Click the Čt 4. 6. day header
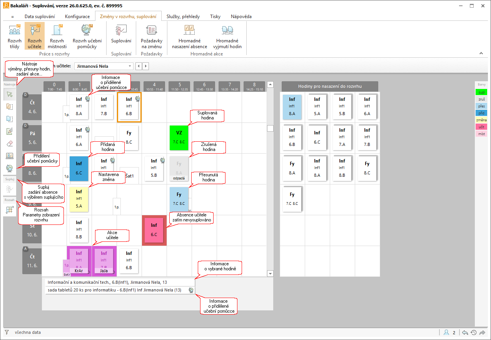This screenshot has height=340, width=491. click(x=32, y=107)
